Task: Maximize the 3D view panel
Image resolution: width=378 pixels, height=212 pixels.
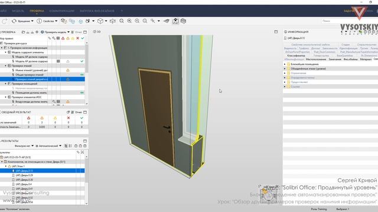Action: coord(276,32)
